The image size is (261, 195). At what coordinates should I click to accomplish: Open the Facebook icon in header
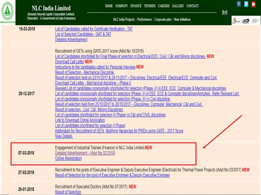[x=239, y=4]
